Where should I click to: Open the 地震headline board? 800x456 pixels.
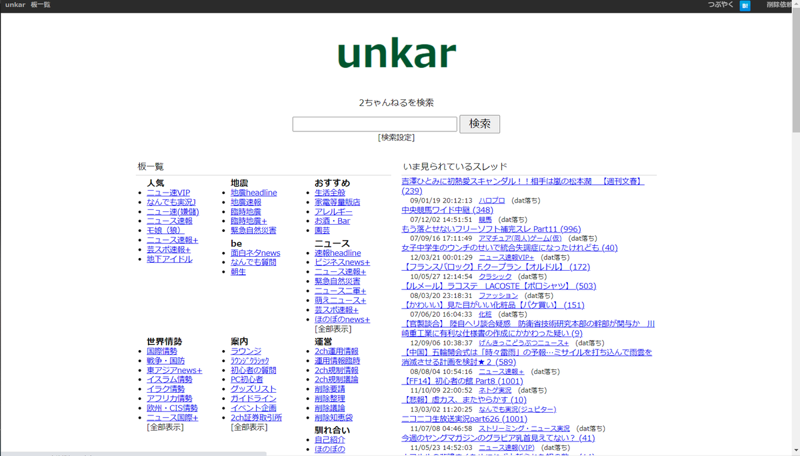coord(253,192)
